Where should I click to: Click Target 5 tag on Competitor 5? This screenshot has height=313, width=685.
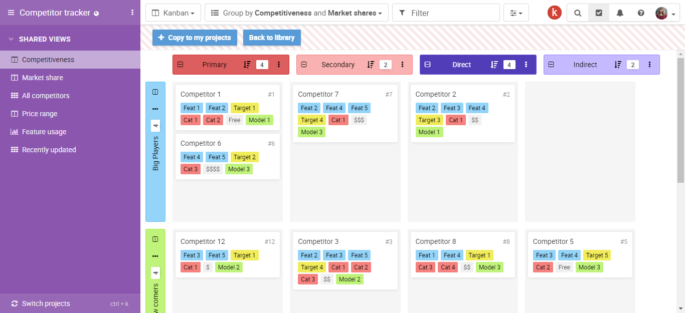(597, 255)
